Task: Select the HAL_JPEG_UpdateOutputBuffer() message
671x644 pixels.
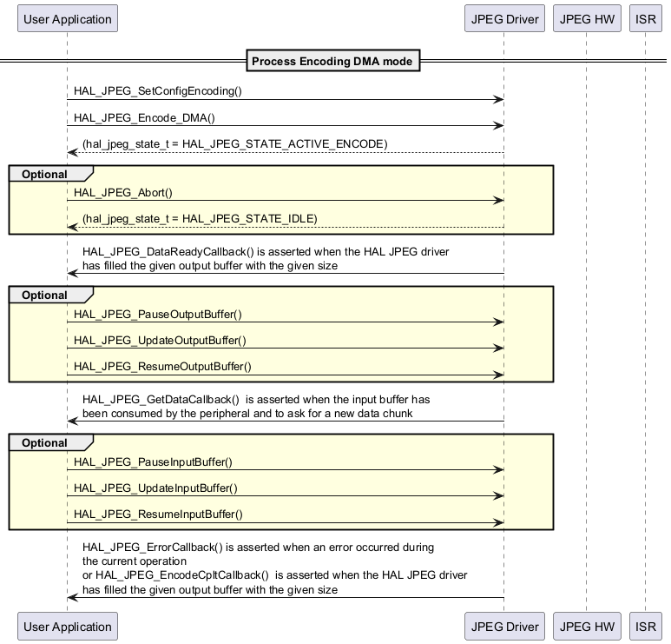Action: coord(160,340)
